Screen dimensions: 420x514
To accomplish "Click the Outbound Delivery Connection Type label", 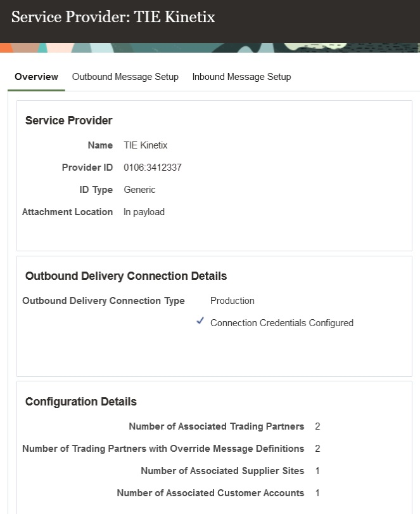I will point(103,300).
